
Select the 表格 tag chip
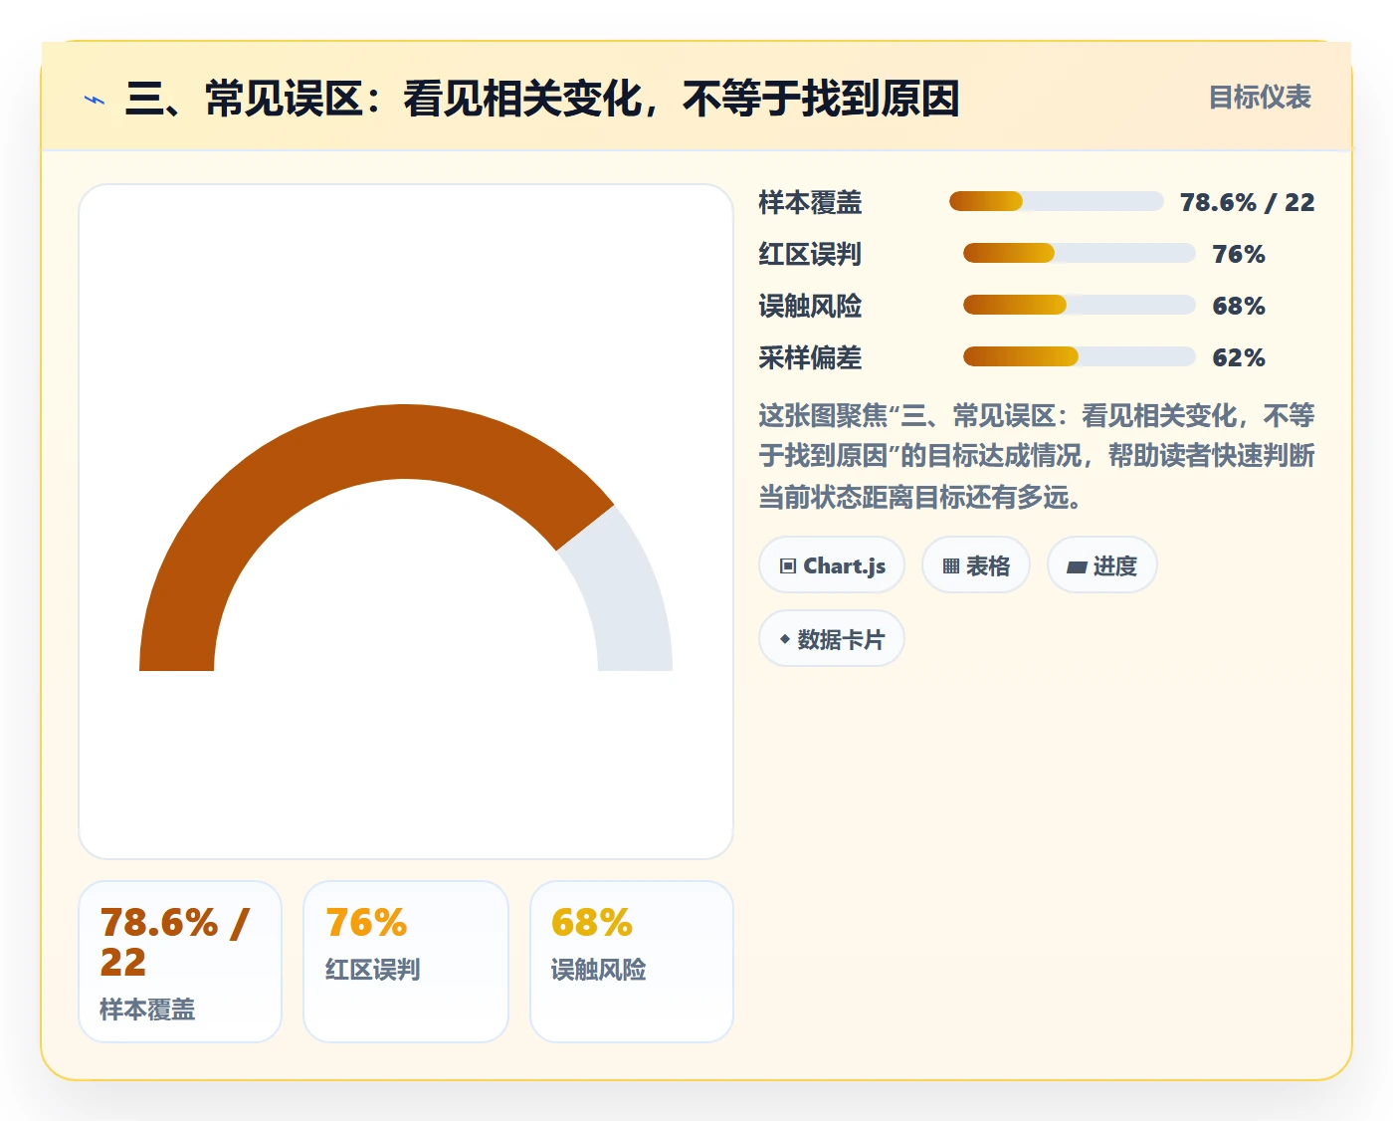tap(976, 565)
